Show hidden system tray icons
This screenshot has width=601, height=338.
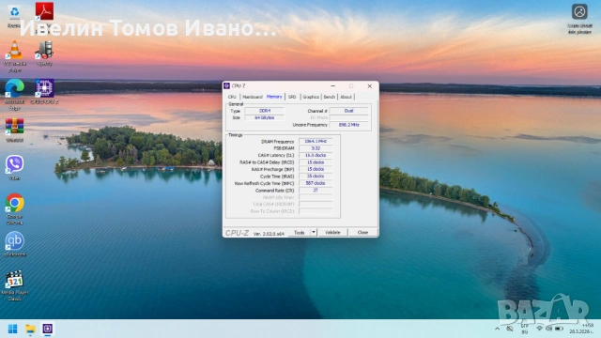pyautogui.click(x=497, y=329)
